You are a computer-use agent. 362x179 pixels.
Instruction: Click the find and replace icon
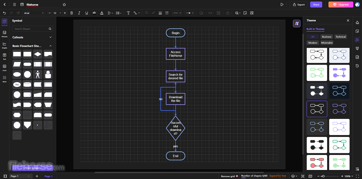(x=252, y=13)
